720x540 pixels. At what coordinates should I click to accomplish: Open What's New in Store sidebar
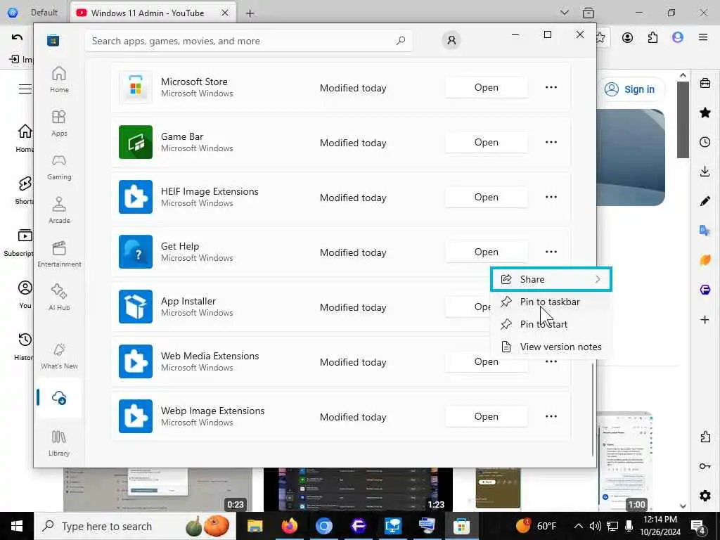click(59, 356)
